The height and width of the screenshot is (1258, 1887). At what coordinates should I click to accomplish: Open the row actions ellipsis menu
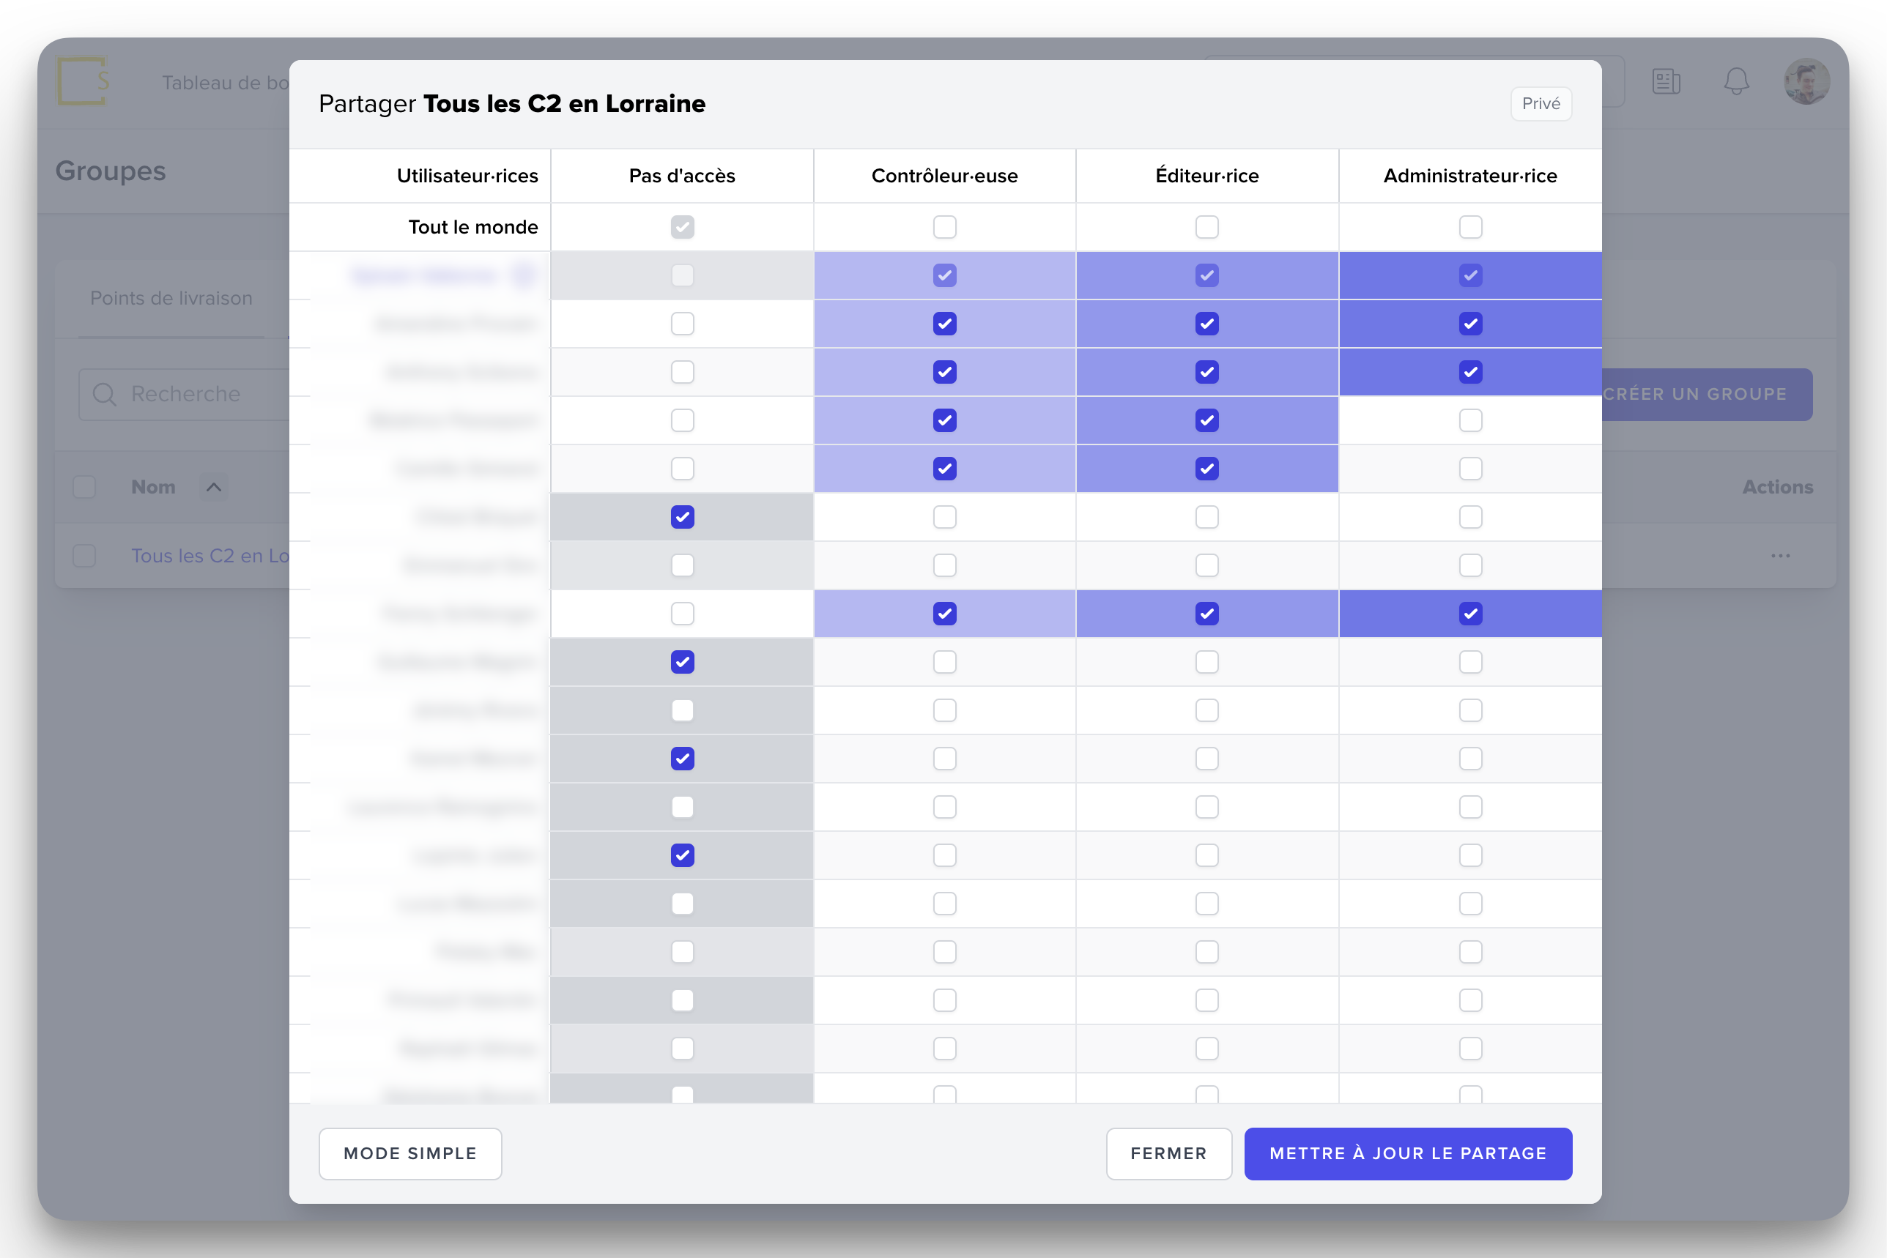point(1780,555)
